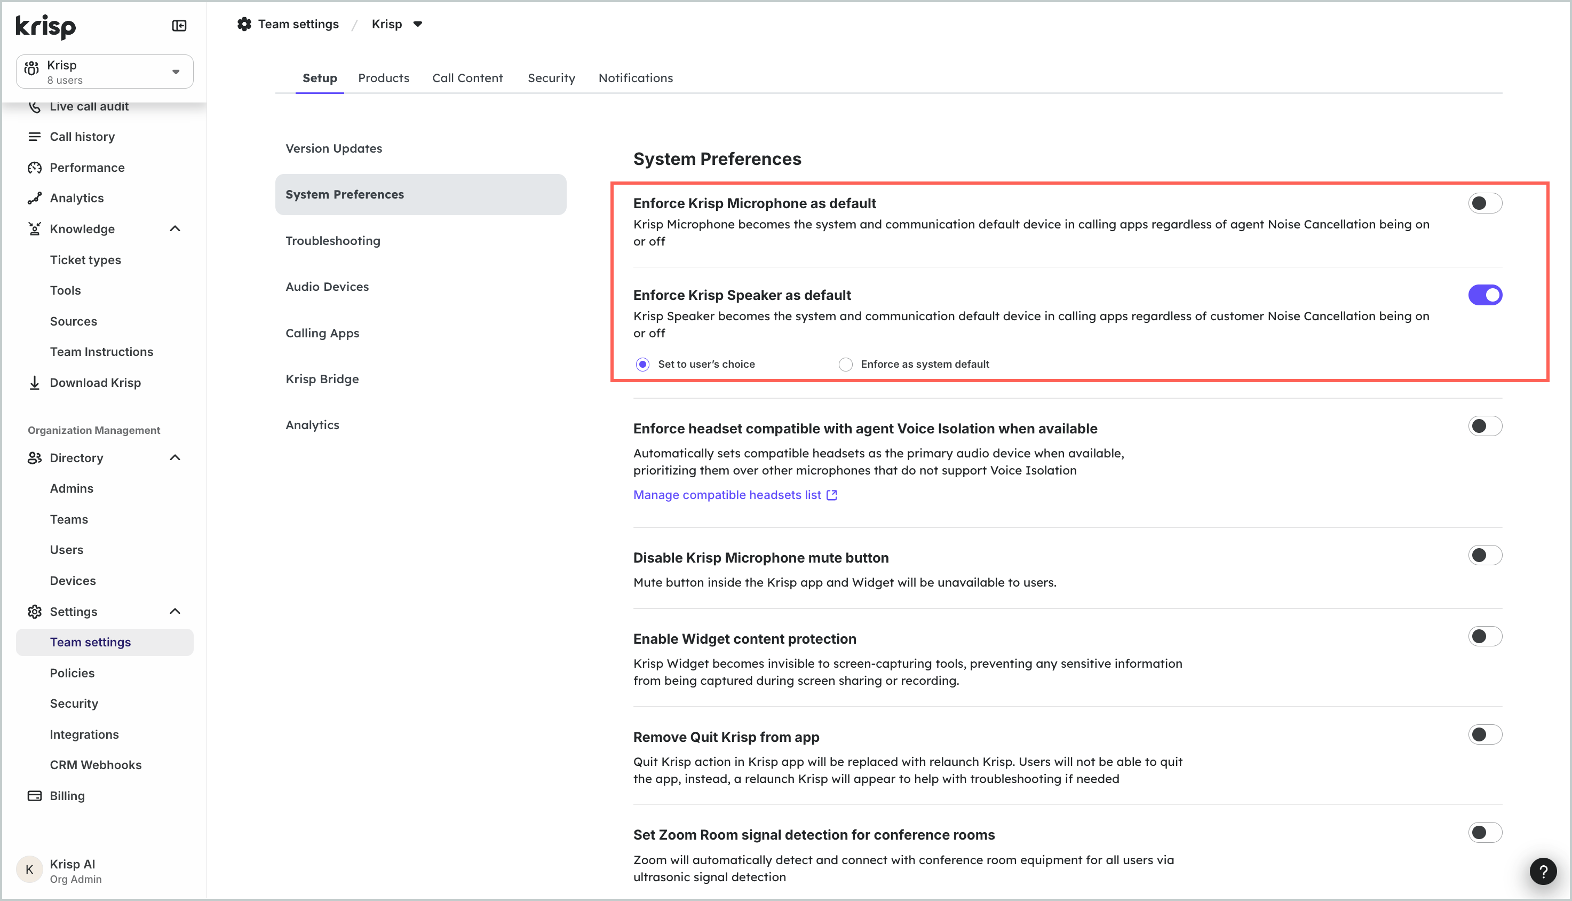Click the external link icon beside headsets list

(832, 495)
